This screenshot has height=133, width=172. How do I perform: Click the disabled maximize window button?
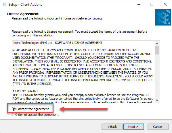(152, 5)
